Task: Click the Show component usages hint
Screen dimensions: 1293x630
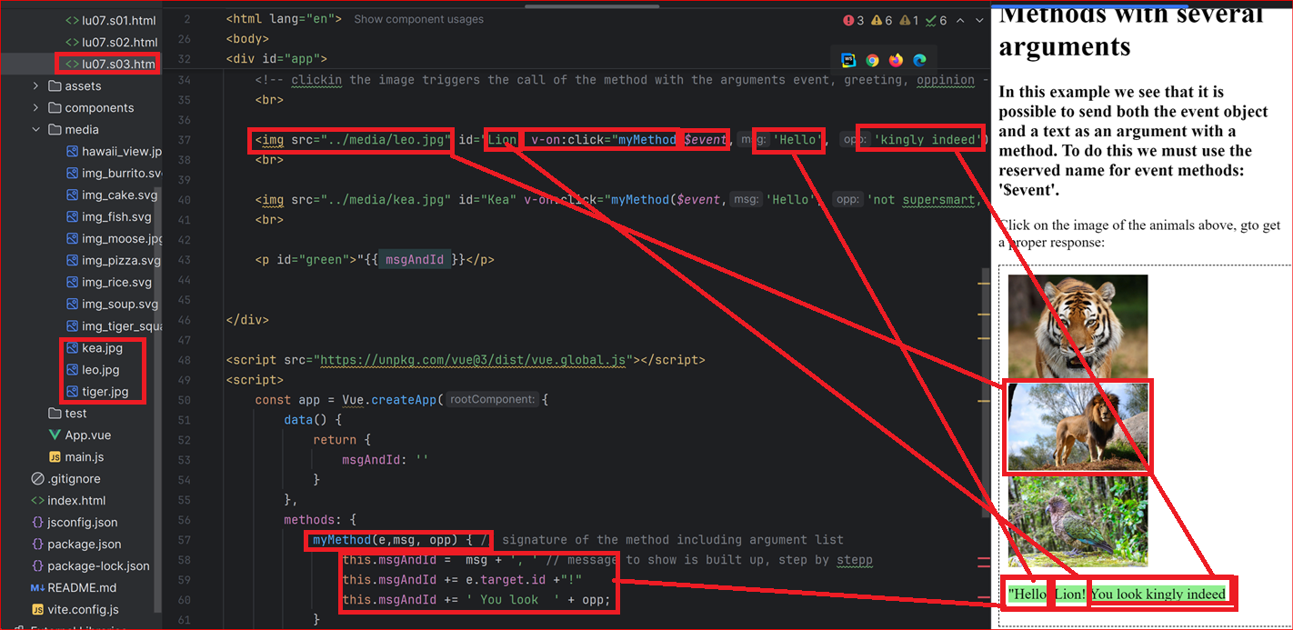Action: [x=418, y=19]
